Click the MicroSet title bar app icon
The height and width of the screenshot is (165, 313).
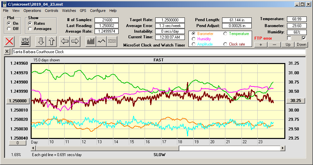coord(4,4)
